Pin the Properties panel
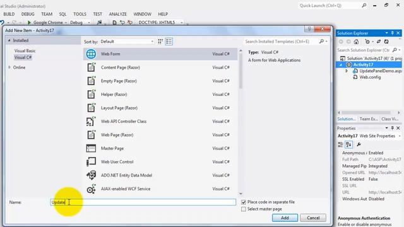 coord(393,128)
